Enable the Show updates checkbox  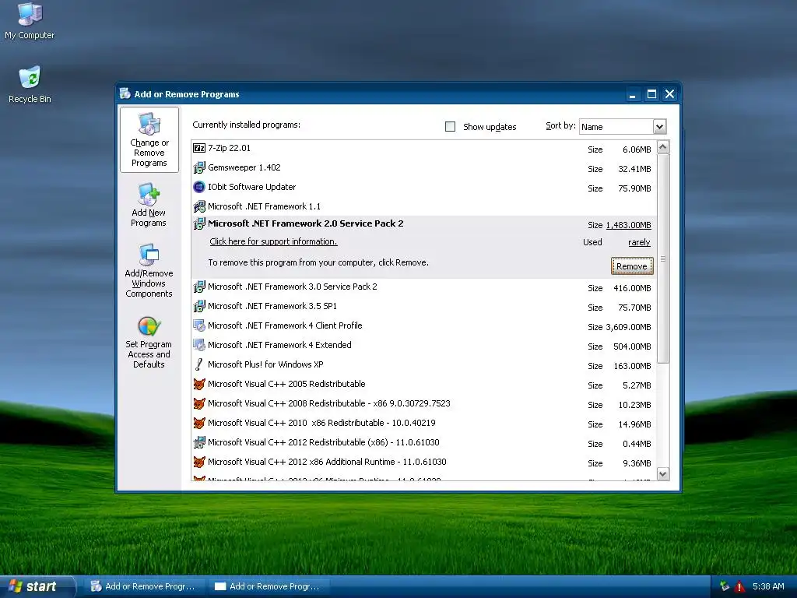coord(451,127)
